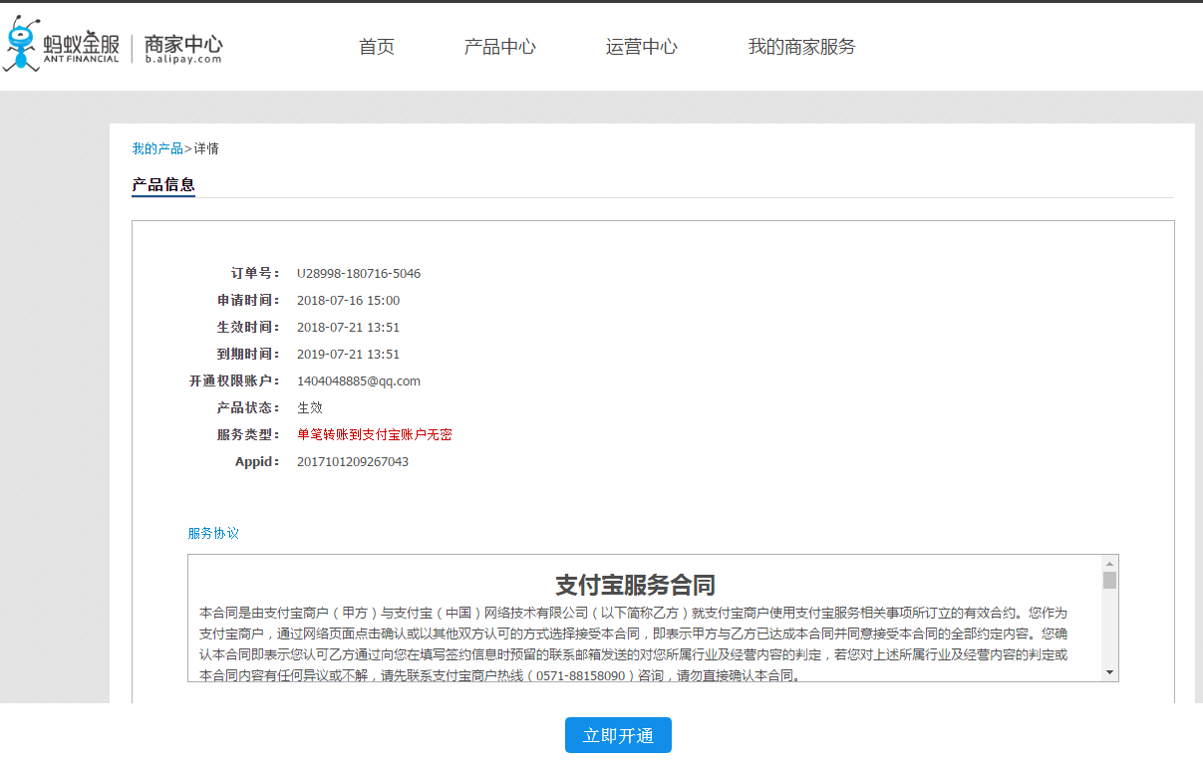Viewport: 1203px width, 760px height.
Task: Click the contract scrollbar thumb
Action: pos(1109,580)
